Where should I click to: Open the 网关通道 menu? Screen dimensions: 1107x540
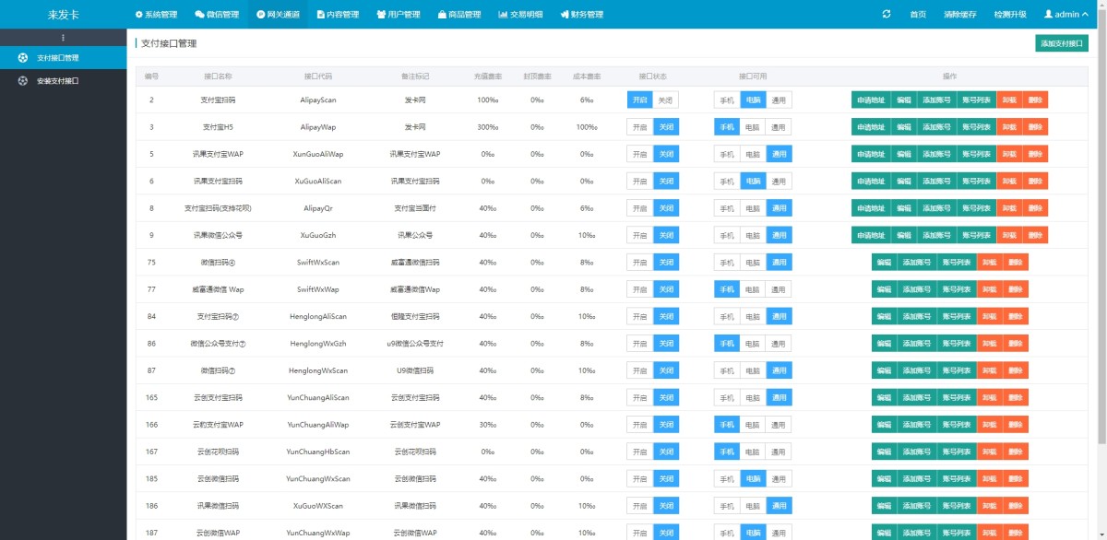click(278, 15)
